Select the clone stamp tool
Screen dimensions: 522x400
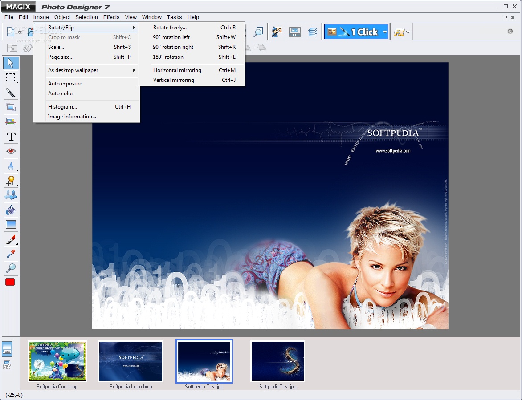[11, 195]
